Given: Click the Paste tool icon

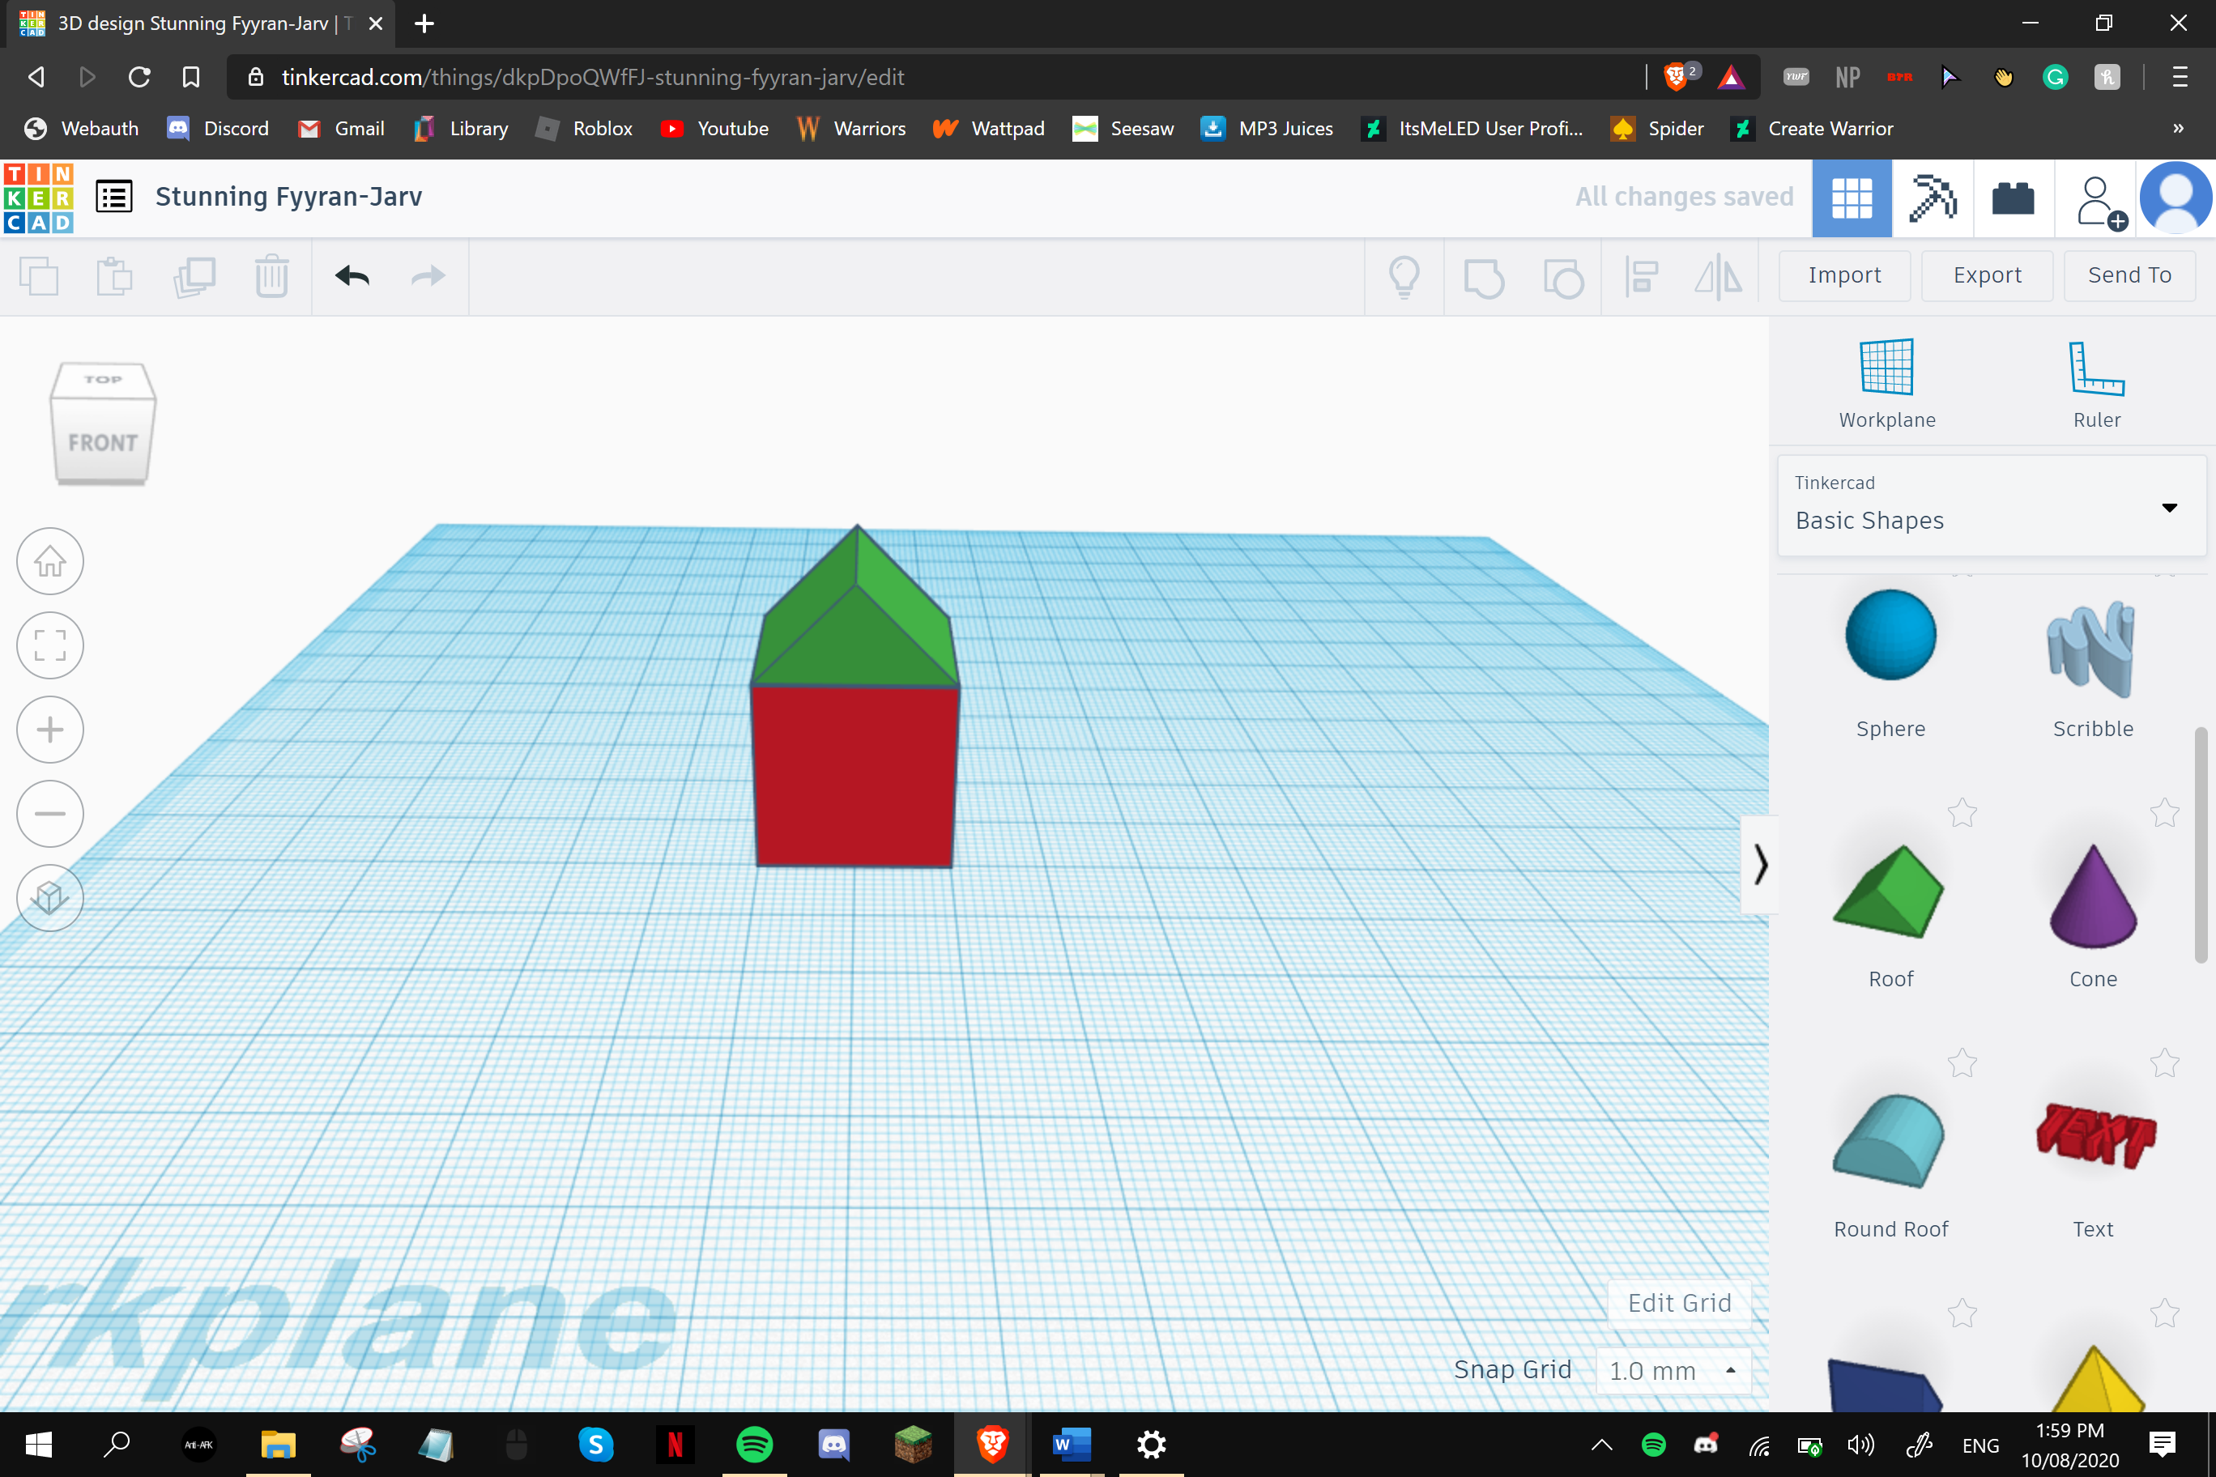Looking at the screenshot, I should pyautogui.click(x=115, y=276).
